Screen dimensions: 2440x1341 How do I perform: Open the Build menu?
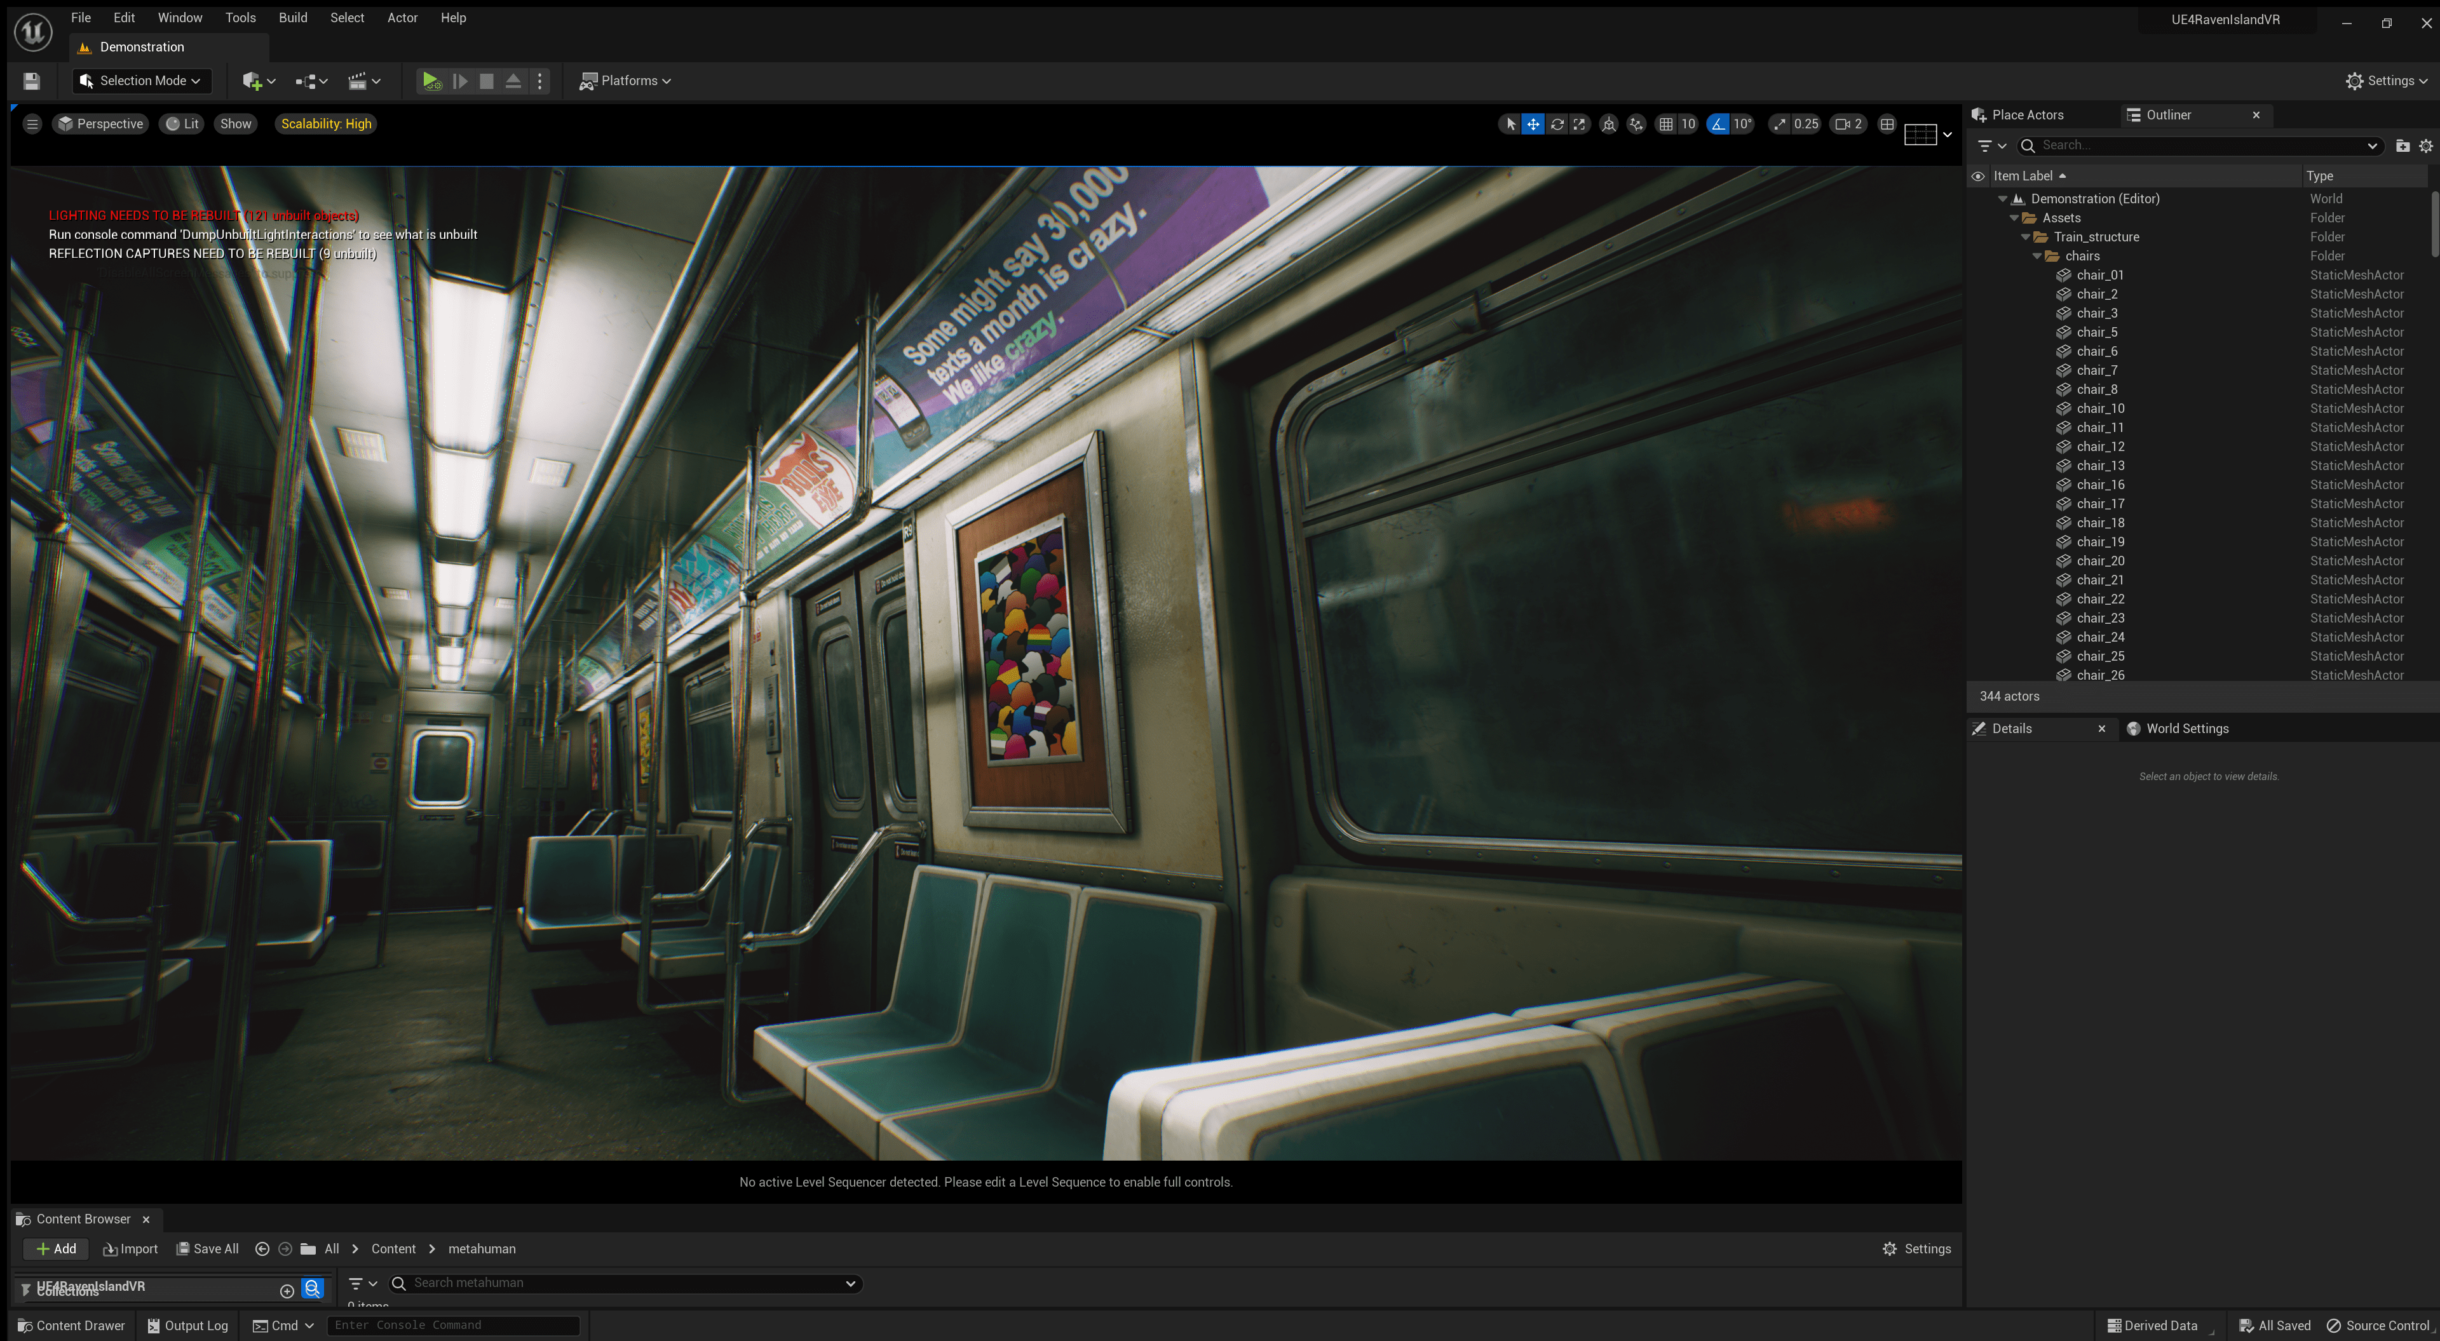click(293, 18)
